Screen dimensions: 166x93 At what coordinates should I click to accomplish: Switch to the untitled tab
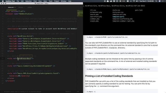30,7
